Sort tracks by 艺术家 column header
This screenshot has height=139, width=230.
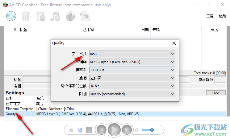pos(107,30)
